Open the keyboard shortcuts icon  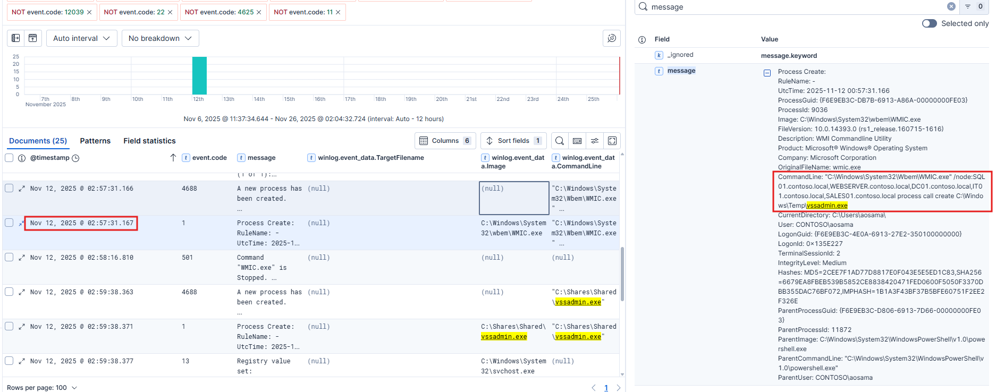[x=577, y=141]
